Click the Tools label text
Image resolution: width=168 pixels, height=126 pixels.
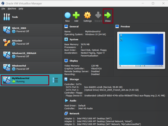[15, 17]
